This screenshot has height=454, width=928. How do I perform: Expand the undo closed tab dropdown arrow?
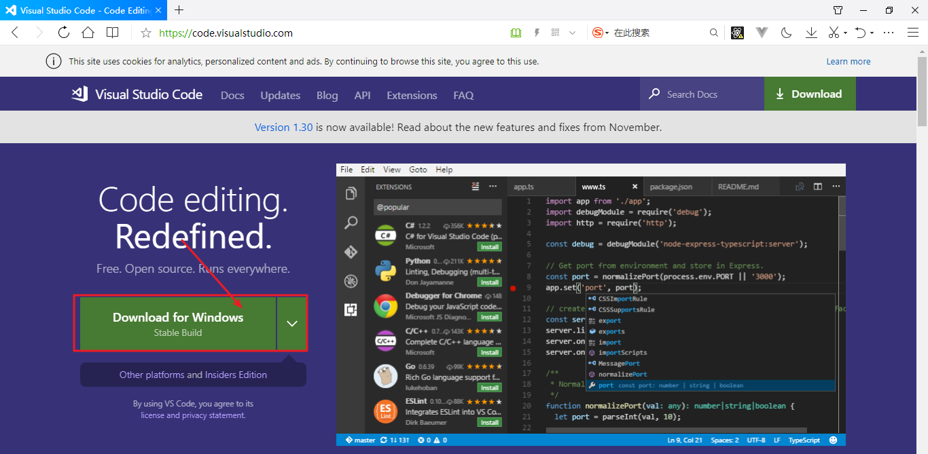(872, 33)
